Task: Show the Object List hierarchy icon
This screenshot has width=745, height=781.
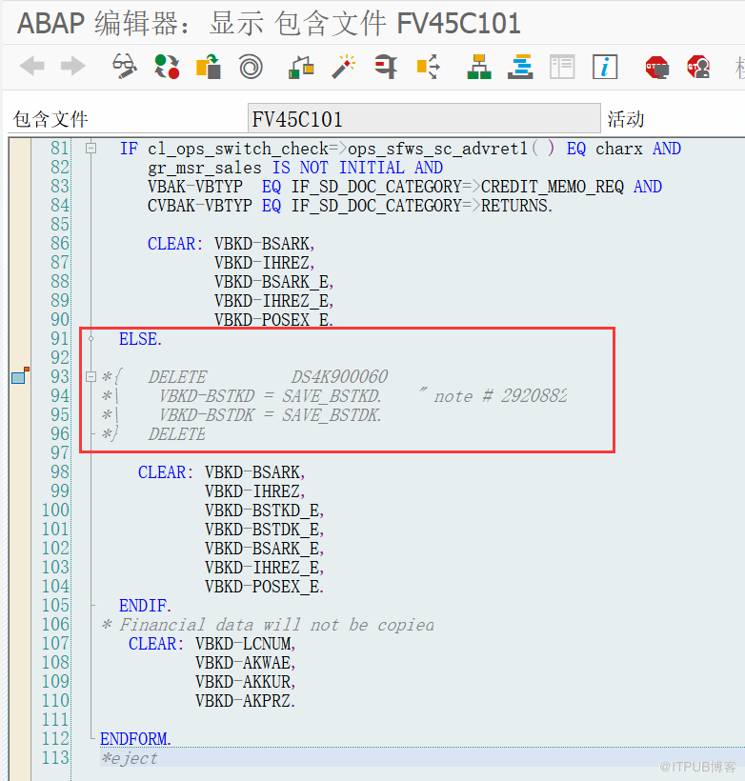Action: (x=479, y=67)
